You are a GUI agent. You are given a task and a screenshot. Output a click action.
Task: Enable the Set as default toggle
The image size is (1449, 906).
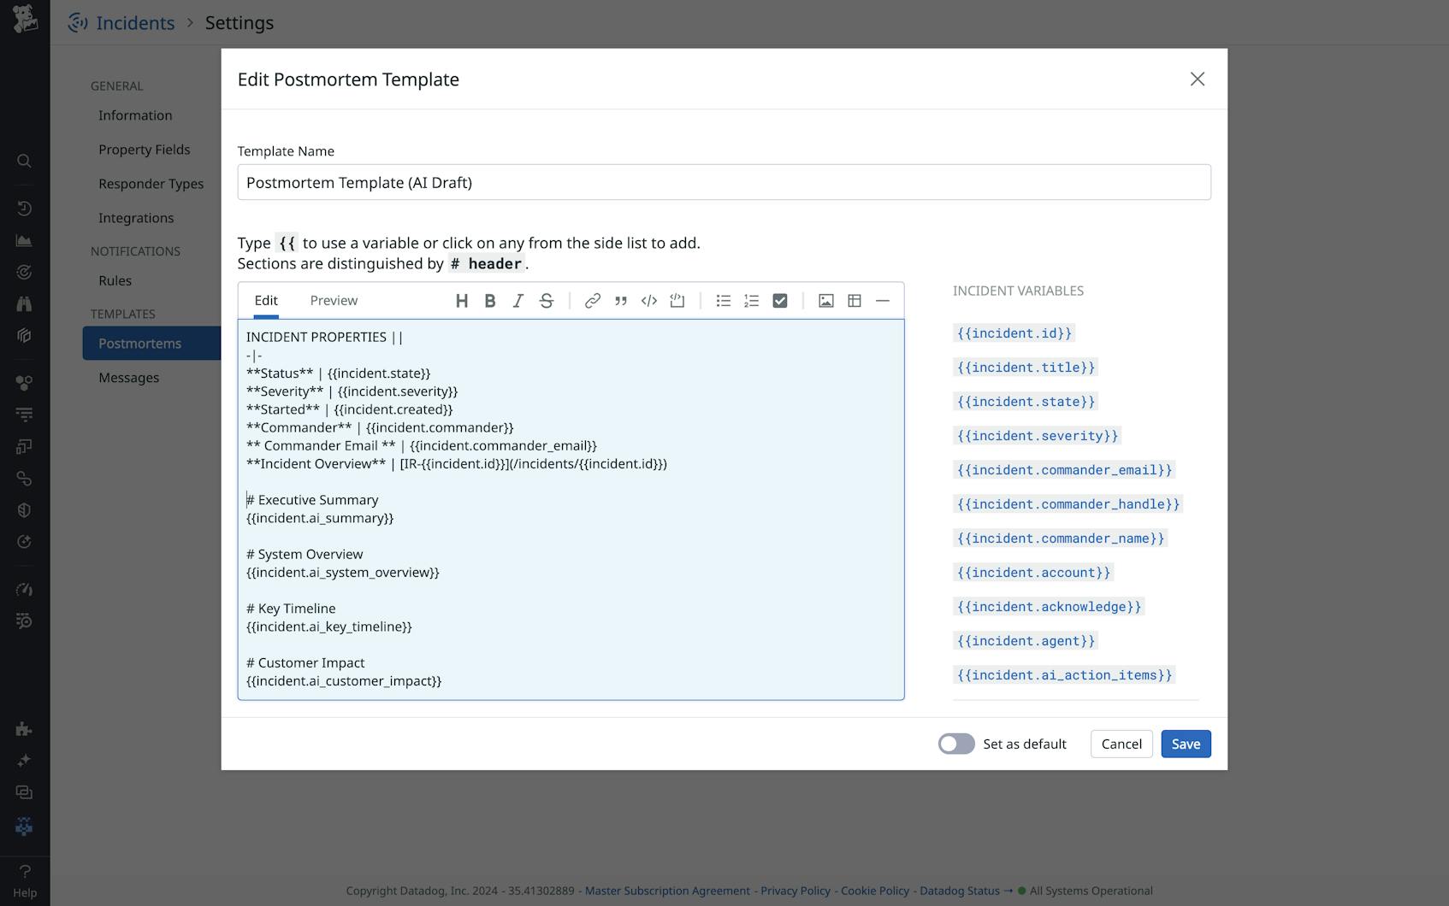point(955,744)
